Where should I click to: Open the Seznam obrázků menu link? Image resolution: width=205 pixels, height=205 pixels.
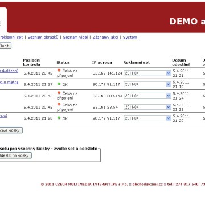point(43,38)
